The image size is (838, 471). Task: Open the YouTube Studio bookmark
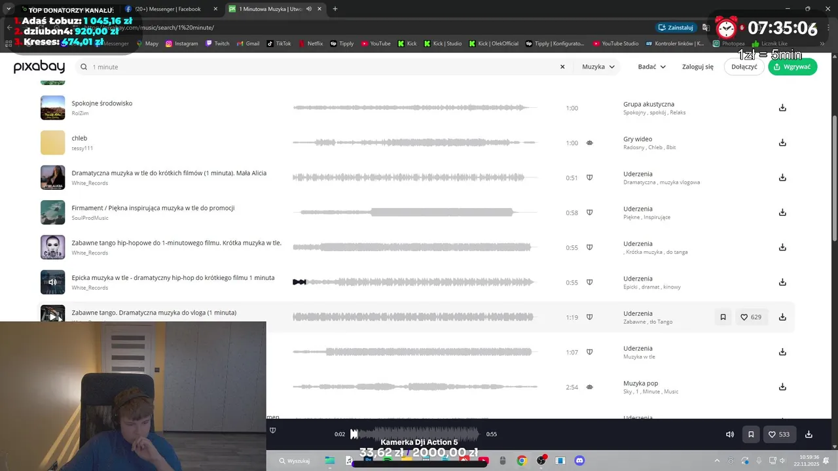pyautogui.click(x=615, y=44)
